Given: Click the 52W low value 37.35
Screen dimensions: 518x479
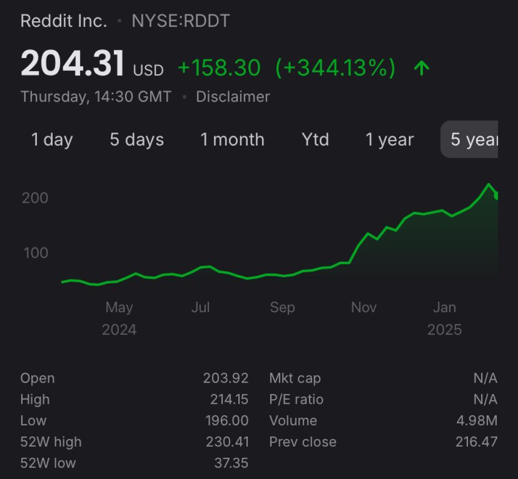Looking at the screenshot, I should pos(231,463).
